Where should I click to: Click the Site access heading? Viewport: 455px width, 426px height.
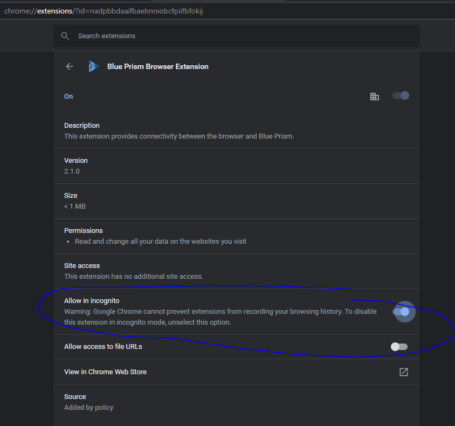tap(82, 265)
